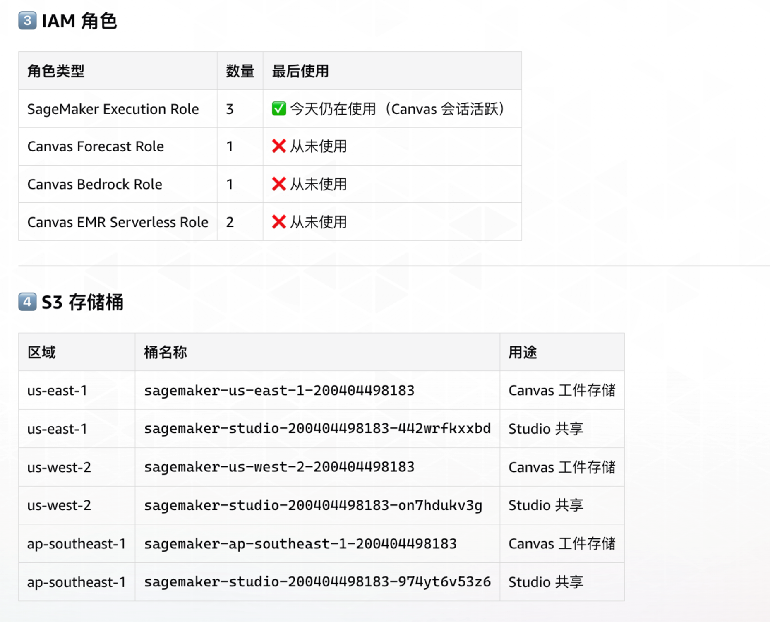Click the quantity 1 for Canvas Forecast Role
770x622 pixels.
(230, 146)
